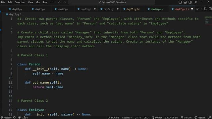Click '# Parent Class 1' comment
Image resolution: width=212 pixels, height=119 pixels.
click(32, 55)
